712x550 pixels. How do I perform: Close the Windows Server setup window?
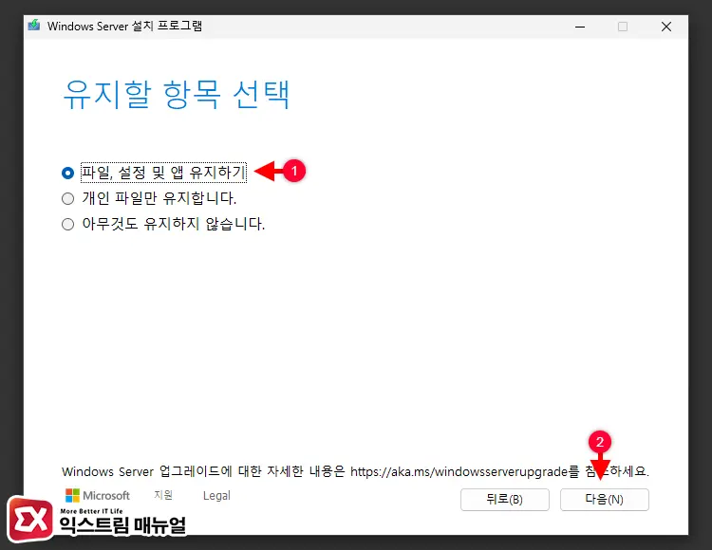coord(666,27)
